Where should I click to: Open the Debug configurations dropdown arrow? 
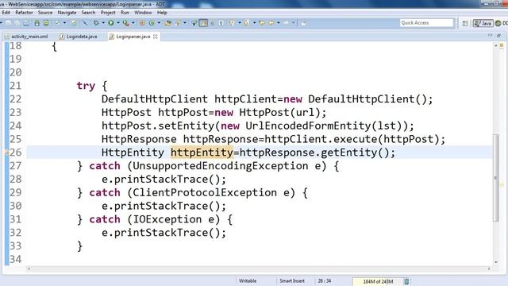(x=103, y=23)
